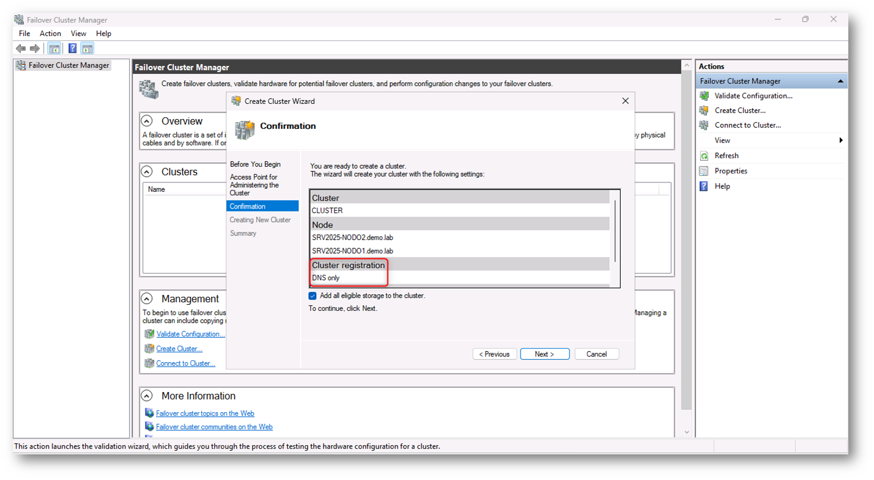Click the Properties icon in Actions pane
874x480 pixels.
(x=704, y=171)
